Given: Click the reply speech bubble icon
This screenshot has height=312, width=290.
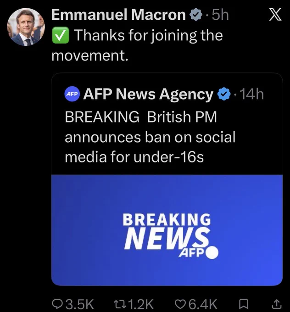Looking at the screenshot, I should click(x=57, y=304).
